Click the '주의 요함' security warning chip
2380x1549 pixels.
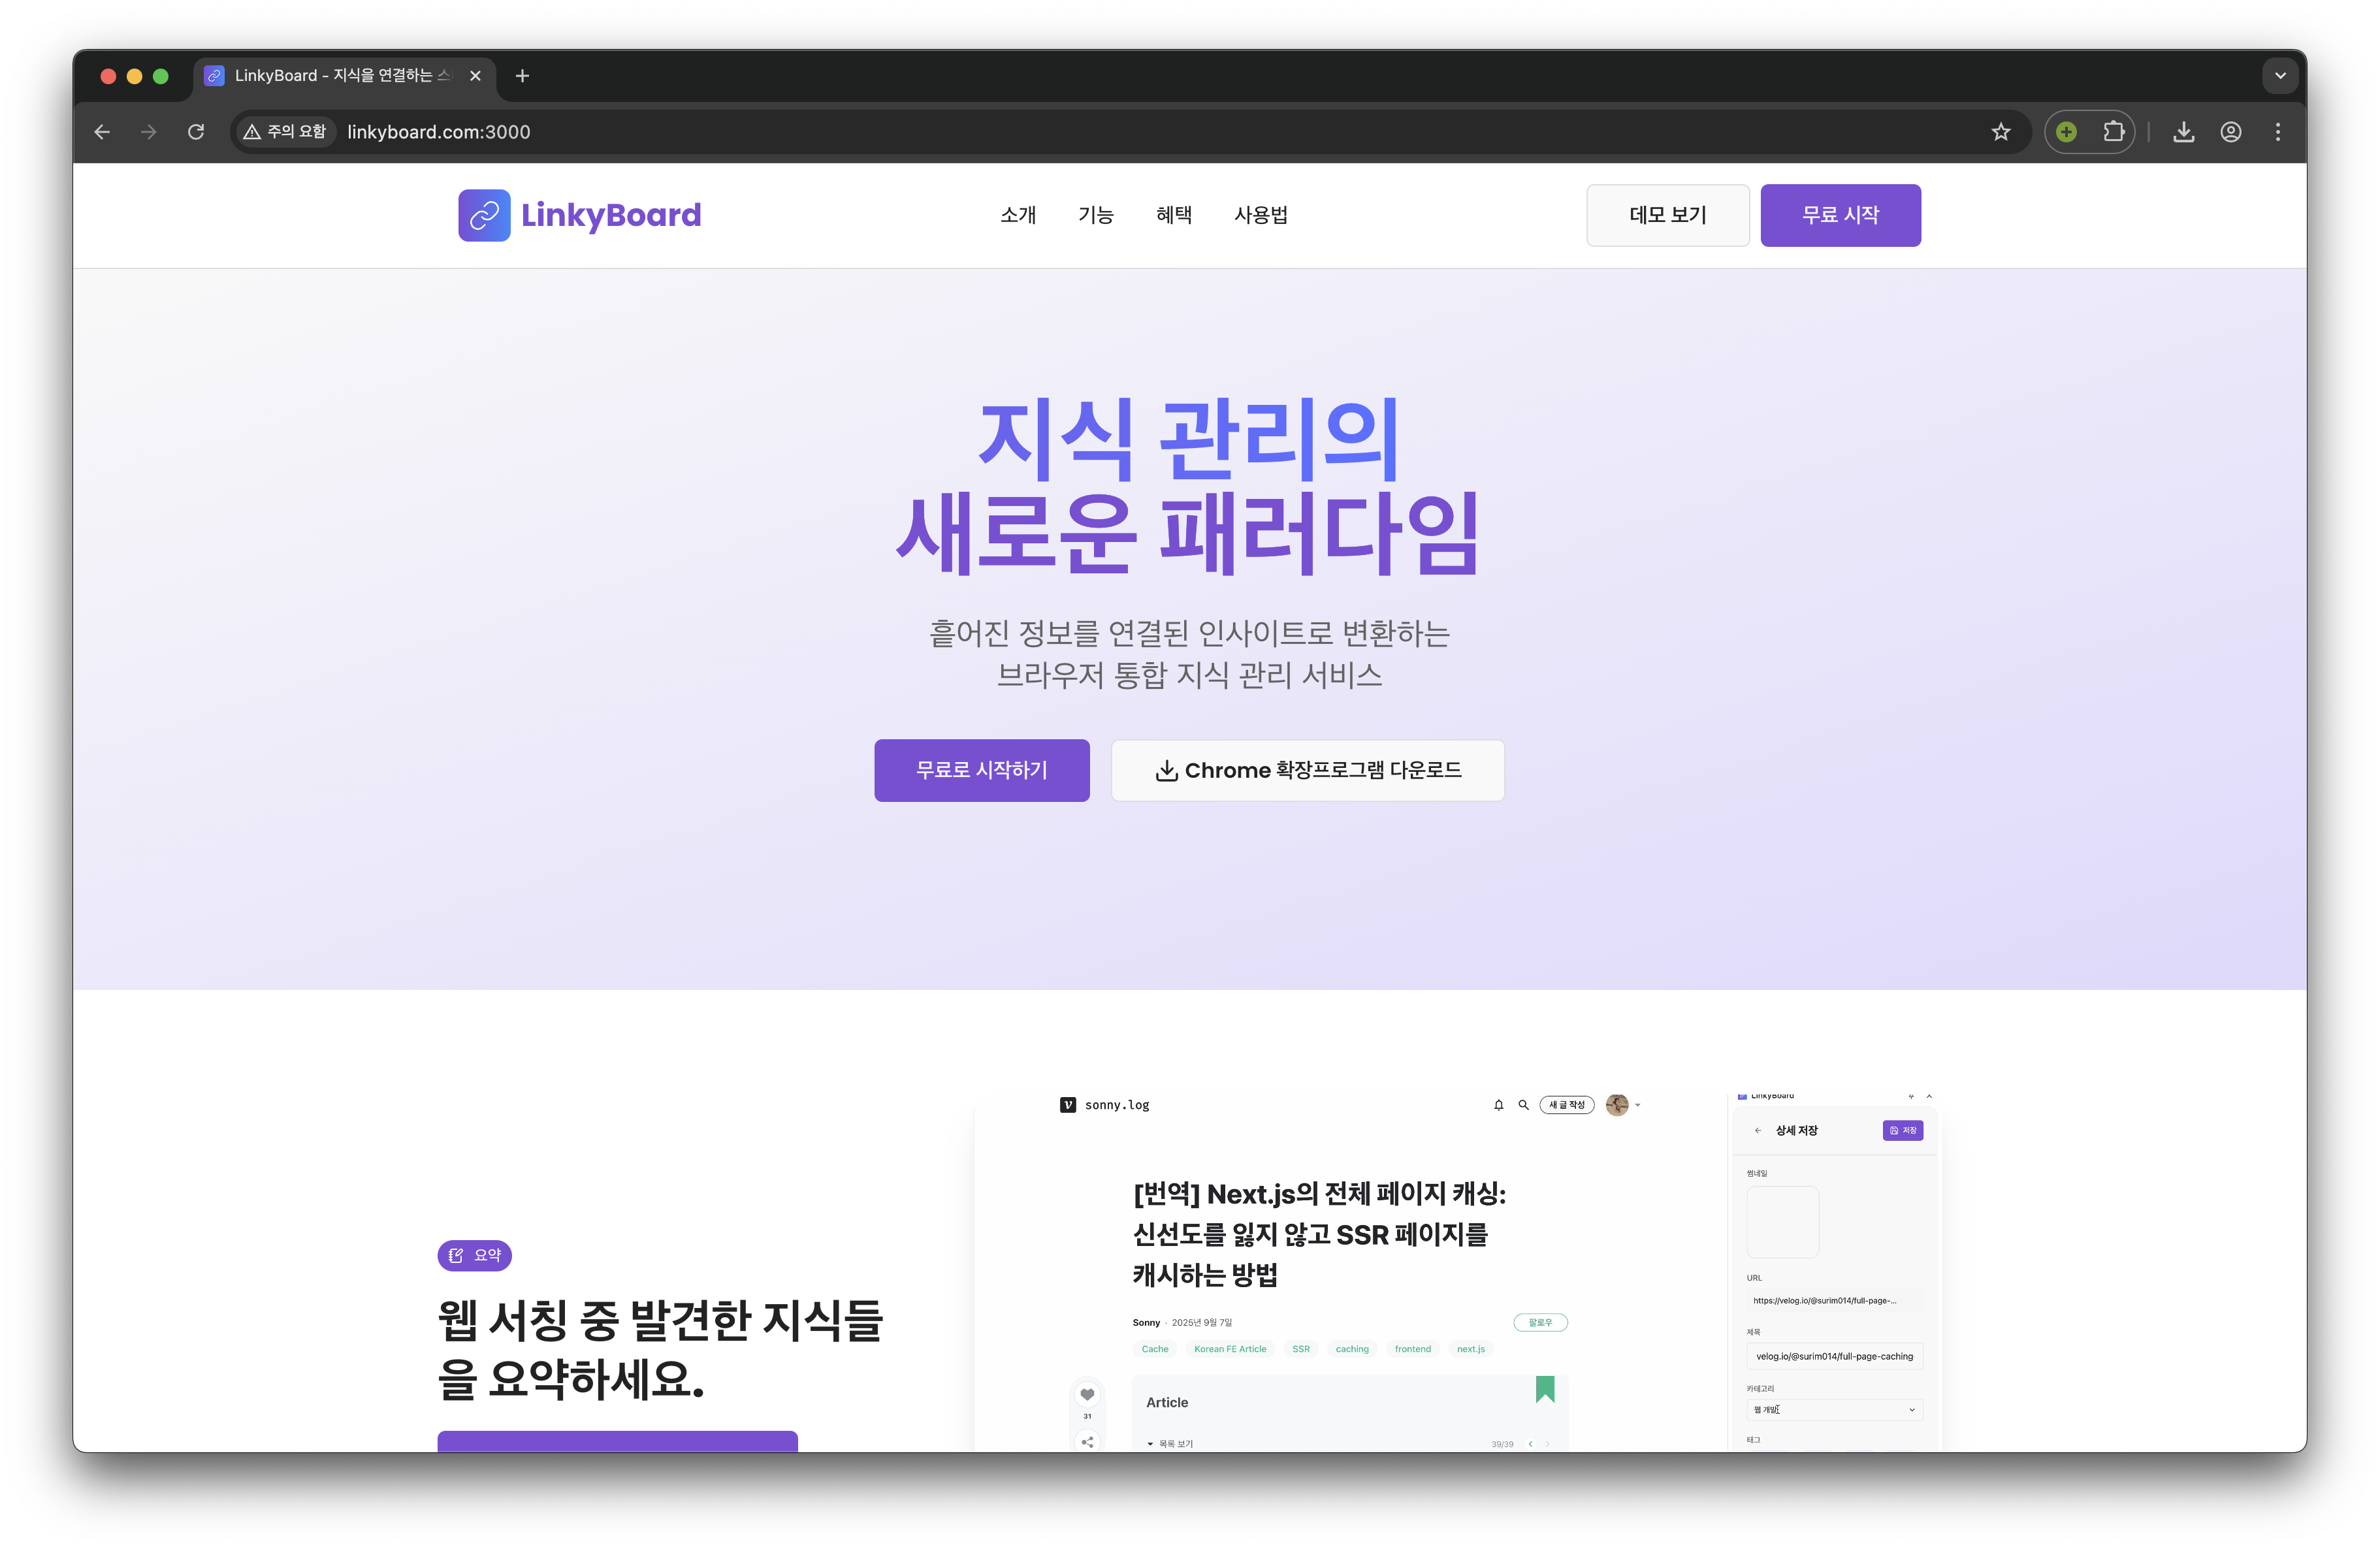285,132
